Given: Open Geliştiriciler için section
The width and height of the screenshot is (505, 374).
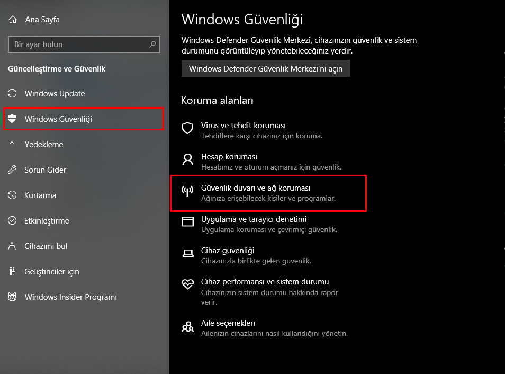Looking at the screenshot, I should coord(51,272).
